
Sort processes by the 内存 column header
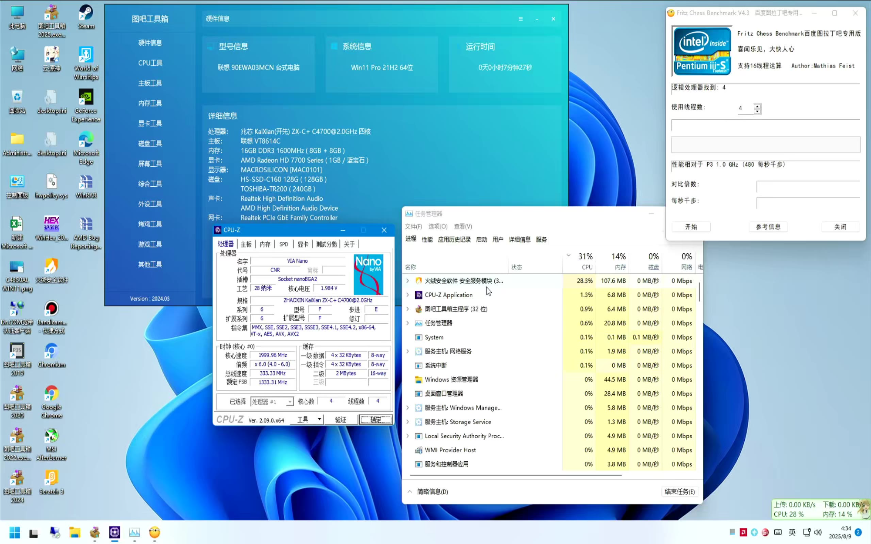pyautogui.click(x=612, y=261)
